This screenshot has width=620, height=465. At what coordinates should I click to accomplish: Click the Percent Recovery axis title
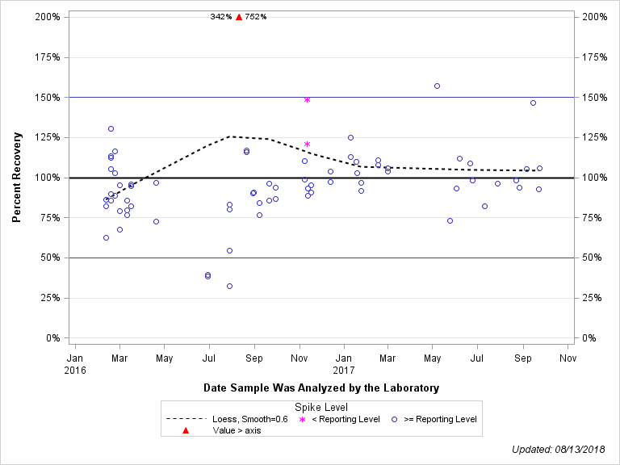[x=16, y=178]
